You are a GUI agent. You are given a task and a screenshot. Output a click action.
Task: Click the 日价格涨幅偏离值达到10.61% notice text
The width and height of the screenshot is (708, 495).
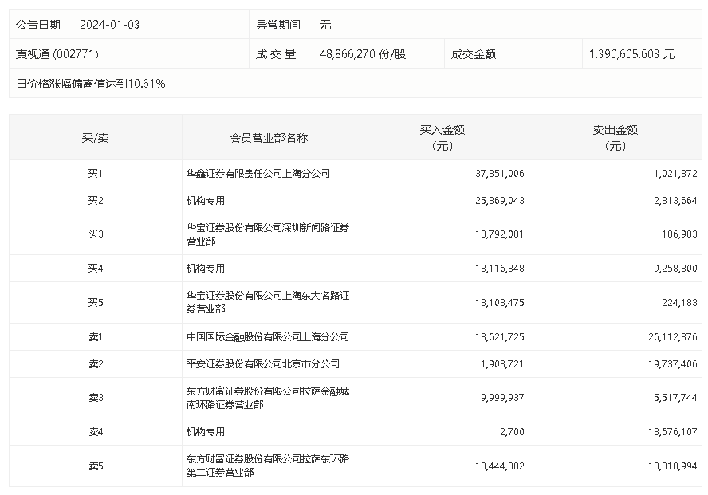click(91, 83)
